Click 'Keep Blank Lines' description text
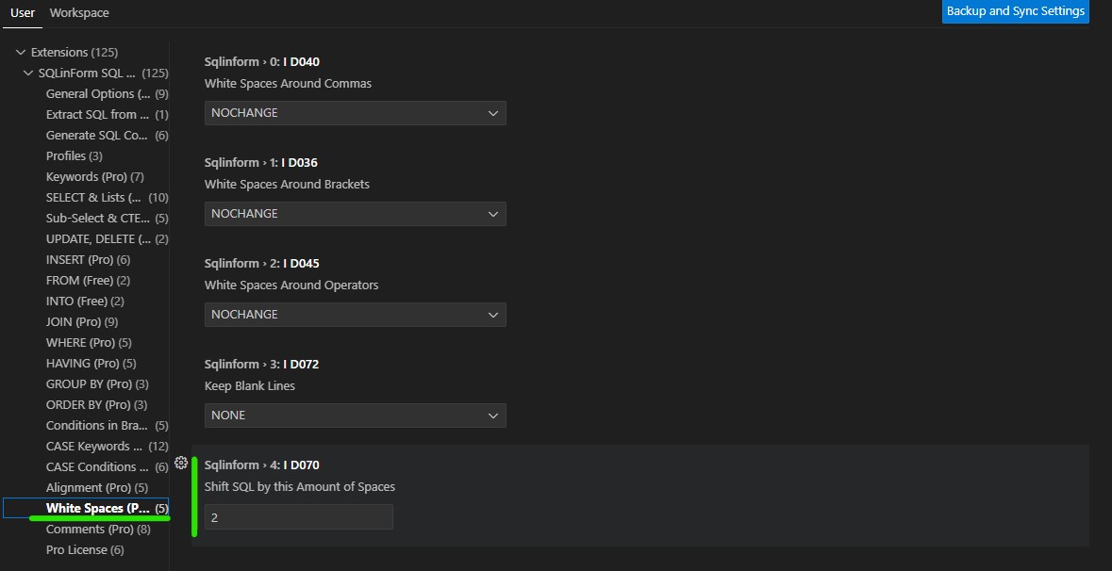1112x571 pixels. 250,386
